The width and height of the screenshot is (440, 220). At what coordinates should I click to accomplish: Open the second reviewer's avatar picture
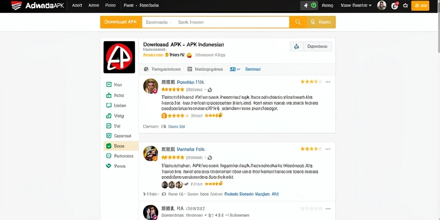click(151, 153)
